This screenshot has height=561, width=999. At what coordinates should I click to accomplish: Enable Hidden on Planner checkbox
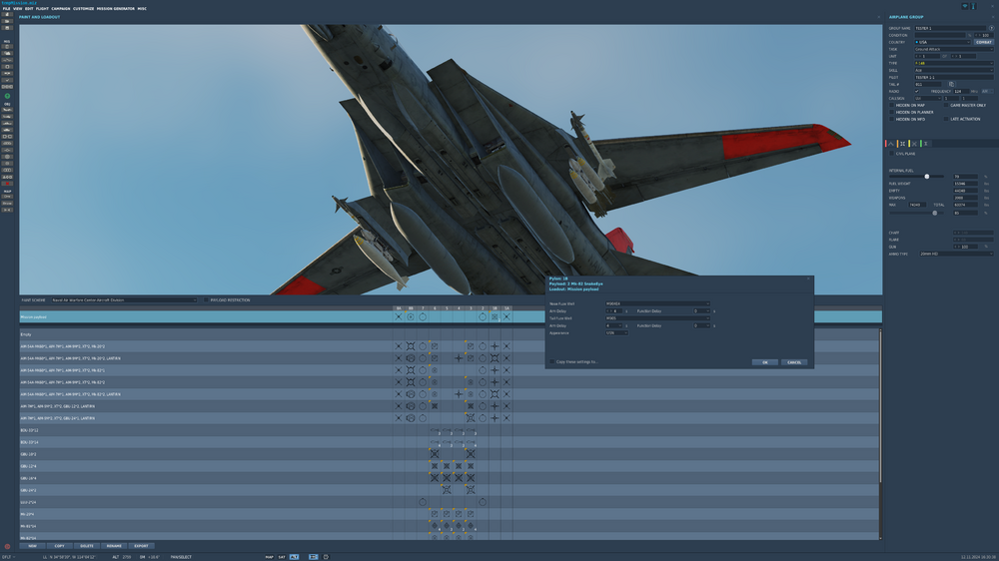coord(892,112)
